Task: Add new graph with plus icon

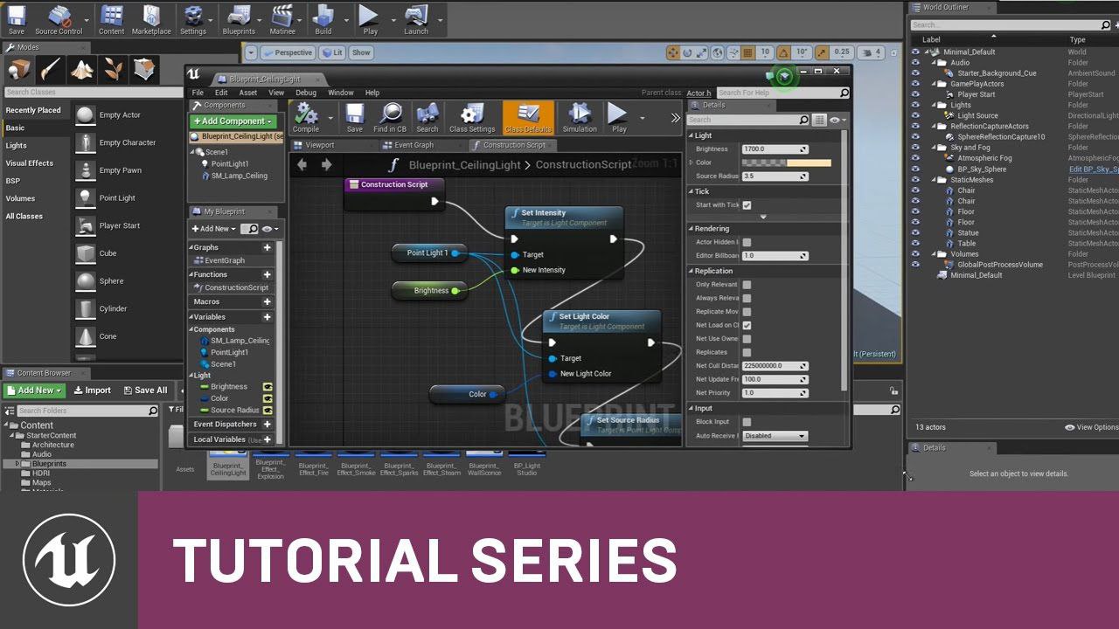Action: (x=268, y=247)
